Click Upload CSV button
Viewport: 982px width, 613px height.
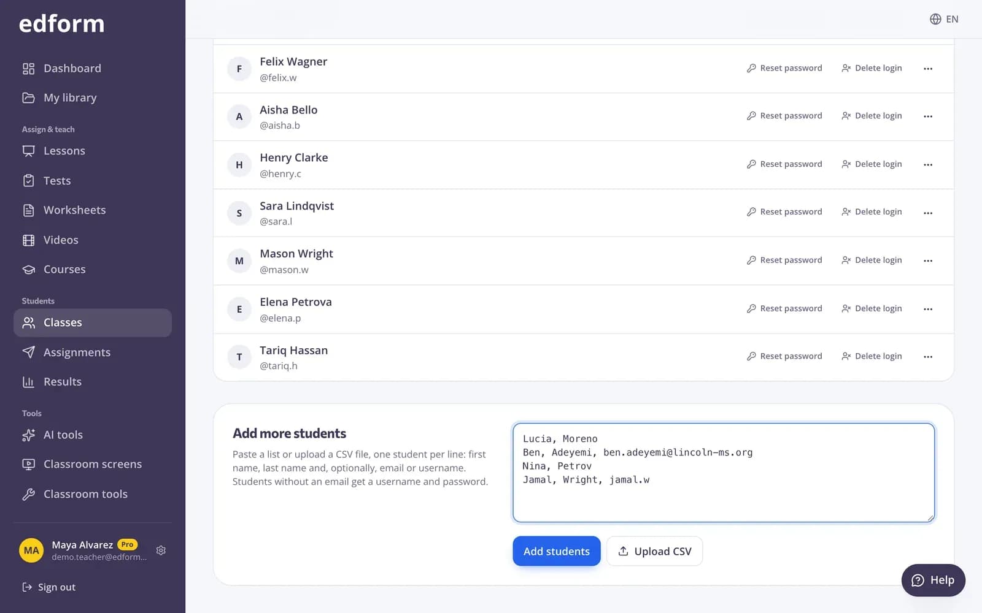tap(654, 551)
